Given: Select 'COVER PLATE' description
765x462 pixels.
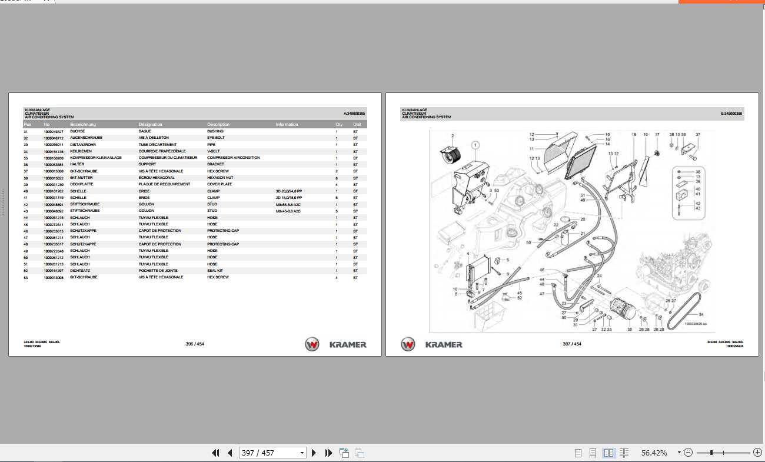Looking at the screenshot, I should [219, 184].
